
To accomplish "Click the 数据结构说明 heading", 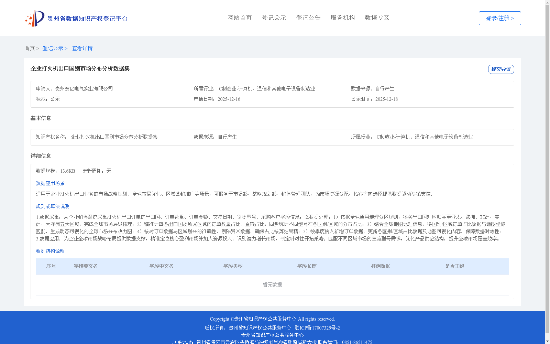I will tap(50, 251).
